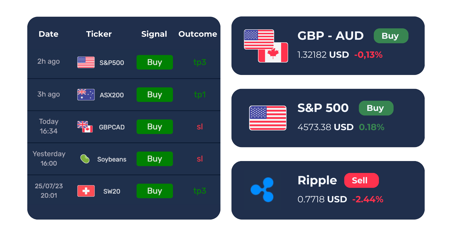Click the Swiss flag icon for SW20
Image resolution: width=455 pixels, height=236 pixels.
[86, 191]
